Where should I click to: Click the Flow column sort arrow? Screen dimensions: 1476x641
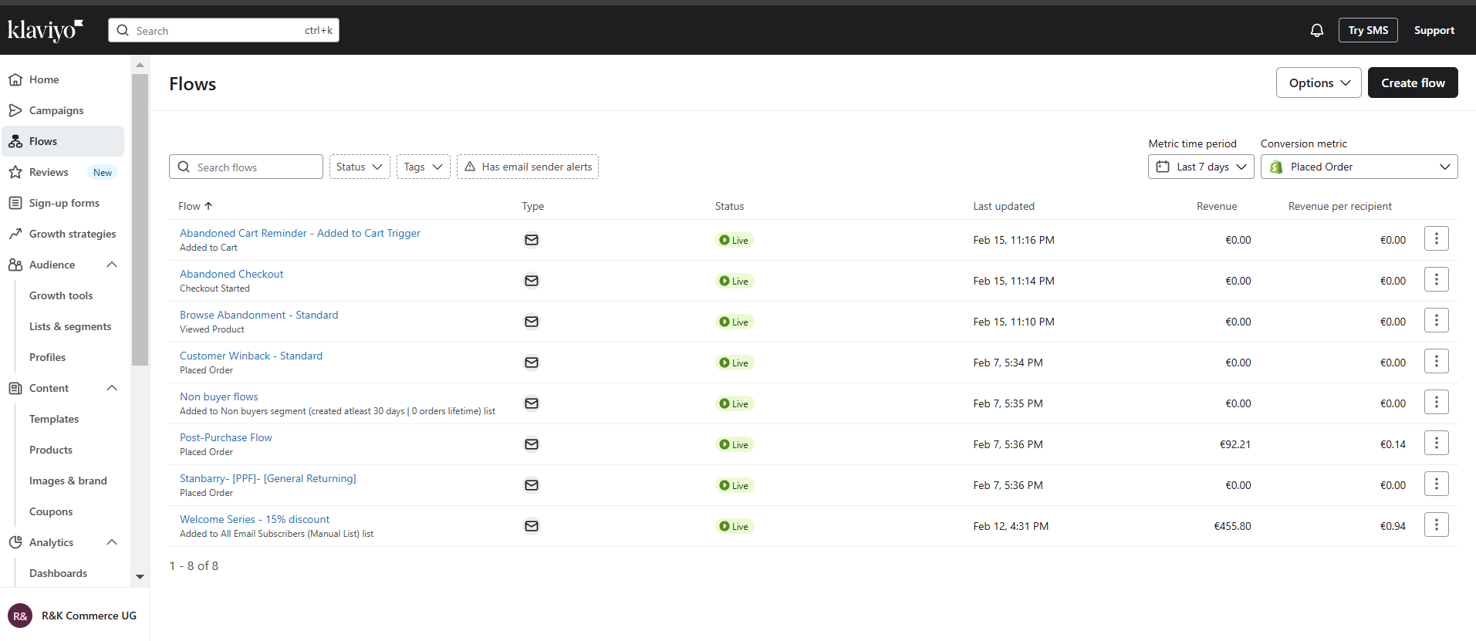click(x=208, y=206)
